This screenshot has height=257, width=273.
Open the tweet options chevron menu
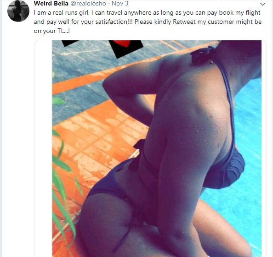pos(262,4)
